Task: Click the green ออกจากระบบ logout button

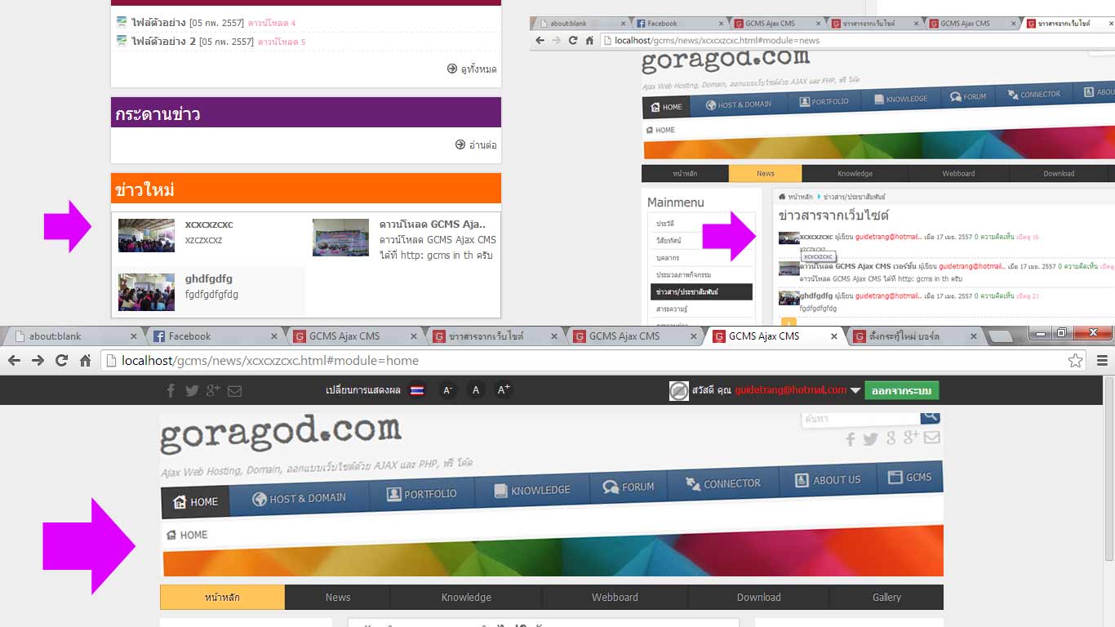Action: (x=902, y=391)
